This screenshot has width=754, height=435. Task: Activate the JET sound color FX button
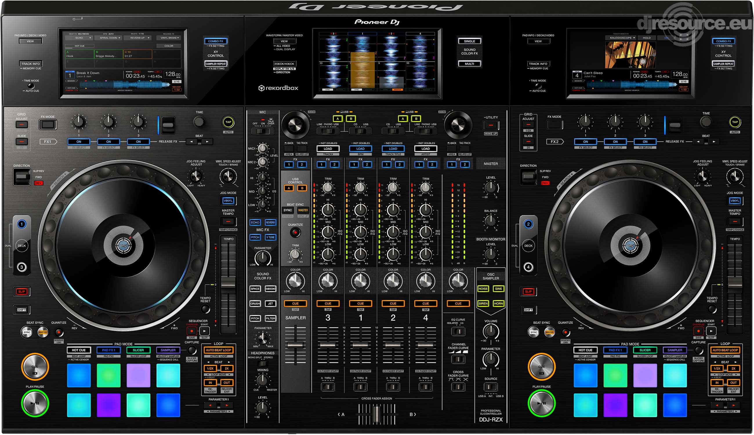click(270, 304)
